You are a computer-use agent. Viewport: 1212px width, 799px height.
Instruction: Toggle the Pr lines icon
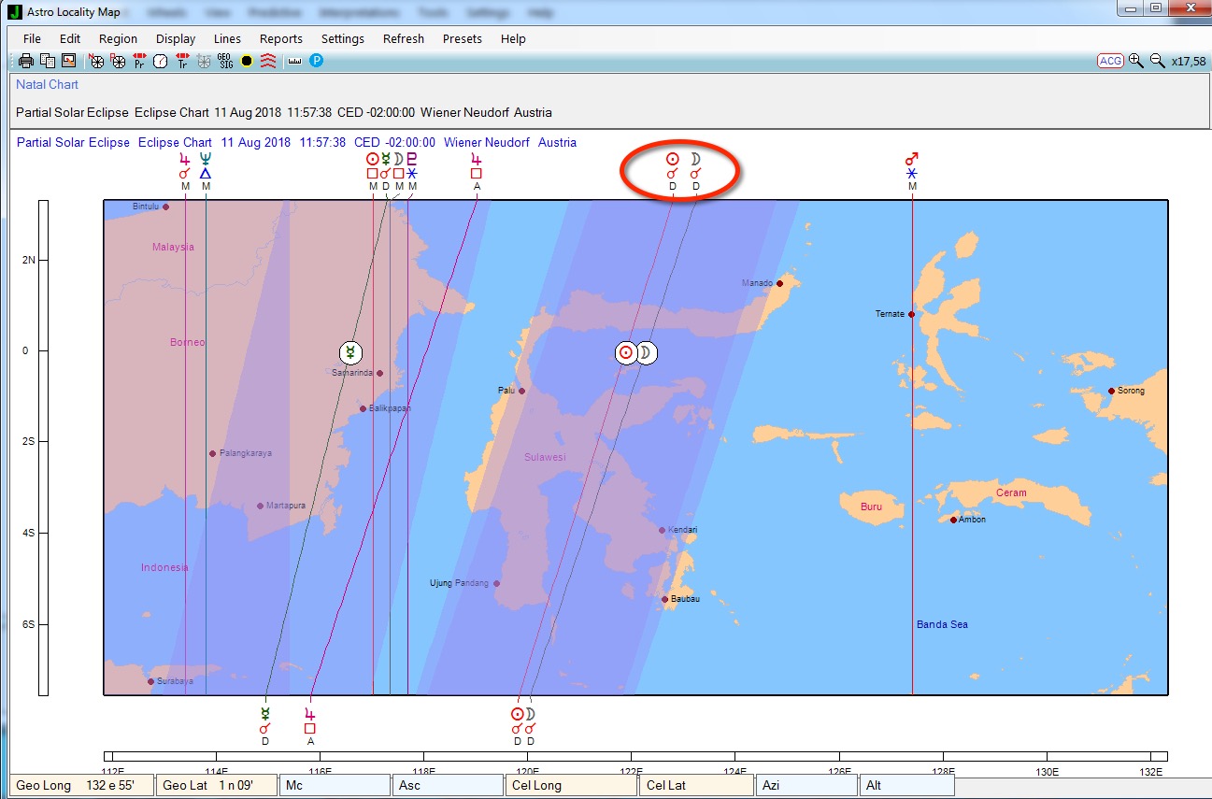click(x=139, y=61)
